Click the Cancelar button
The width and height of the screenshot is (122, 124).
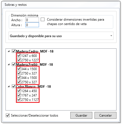[x=106, y=115]
